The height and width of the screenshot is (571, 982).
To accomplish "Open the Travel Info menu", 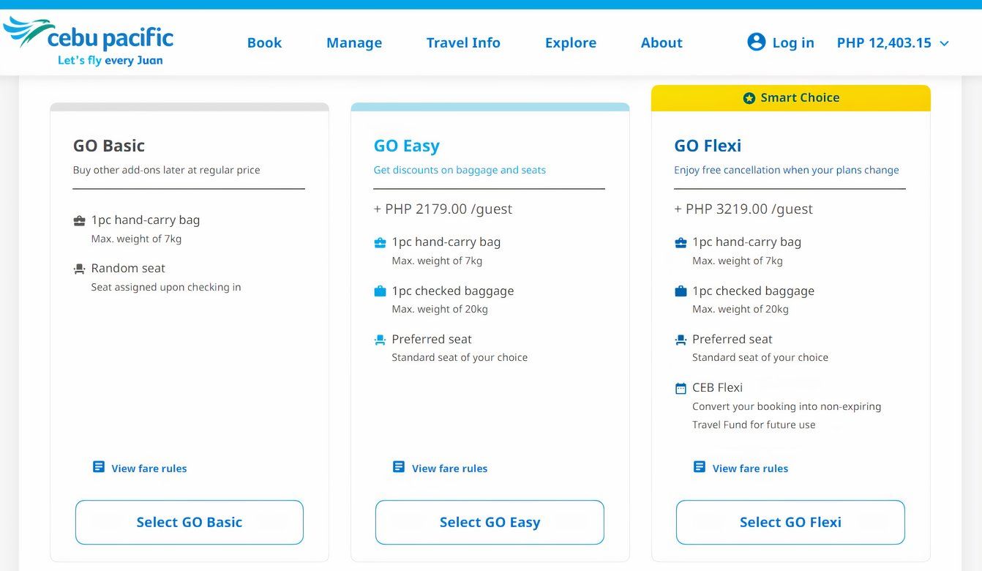I will (462, 43).
